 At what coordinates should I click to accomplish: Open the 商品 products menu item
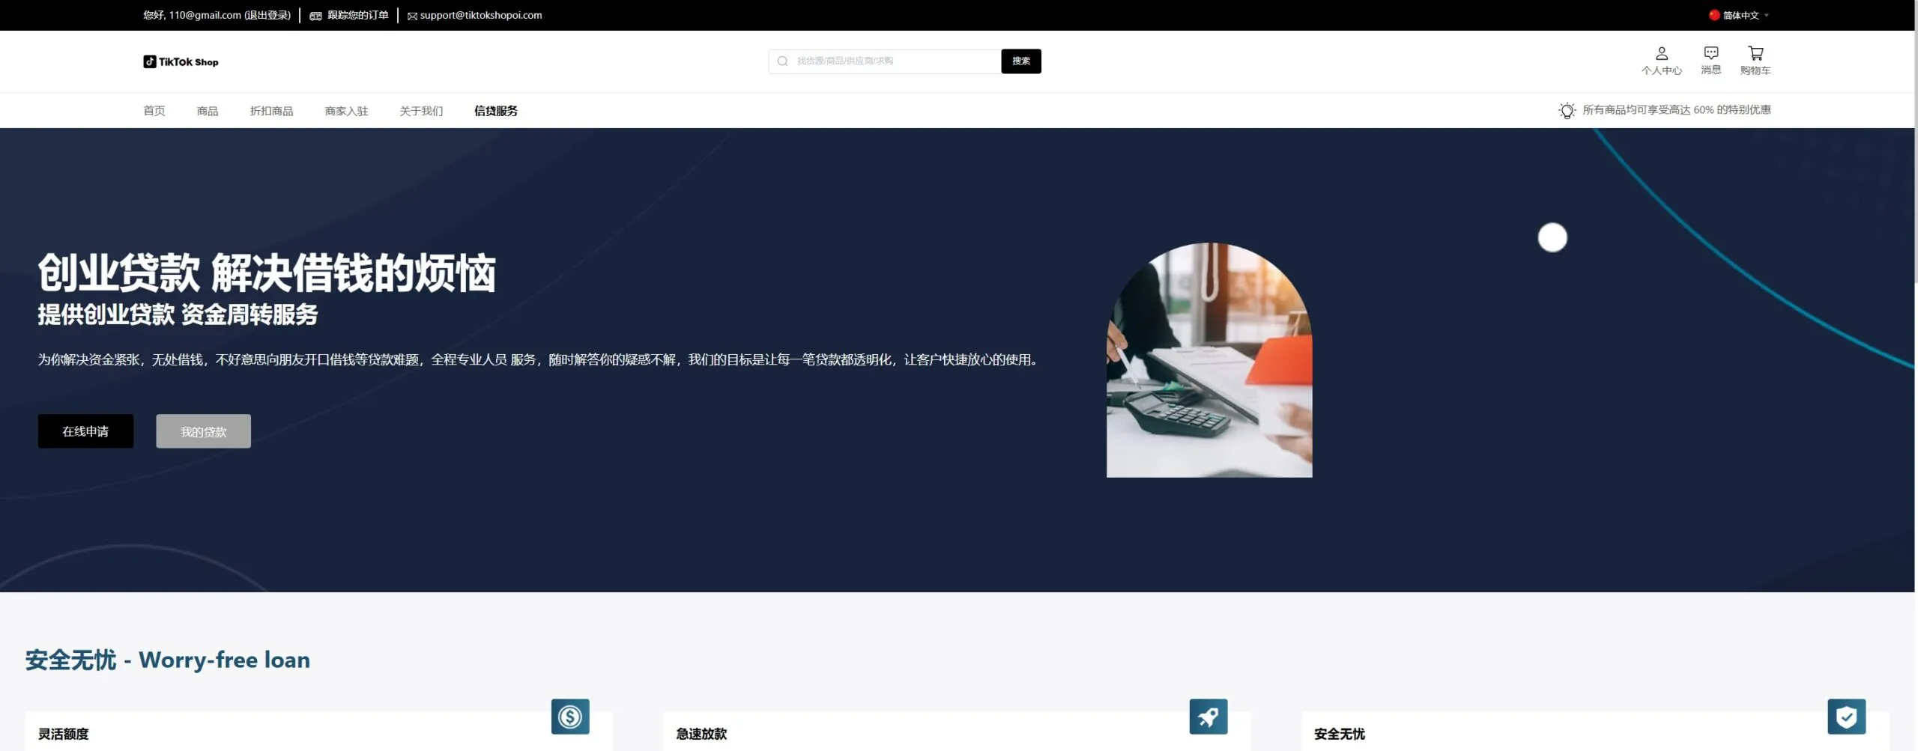[x=208, y=111]
